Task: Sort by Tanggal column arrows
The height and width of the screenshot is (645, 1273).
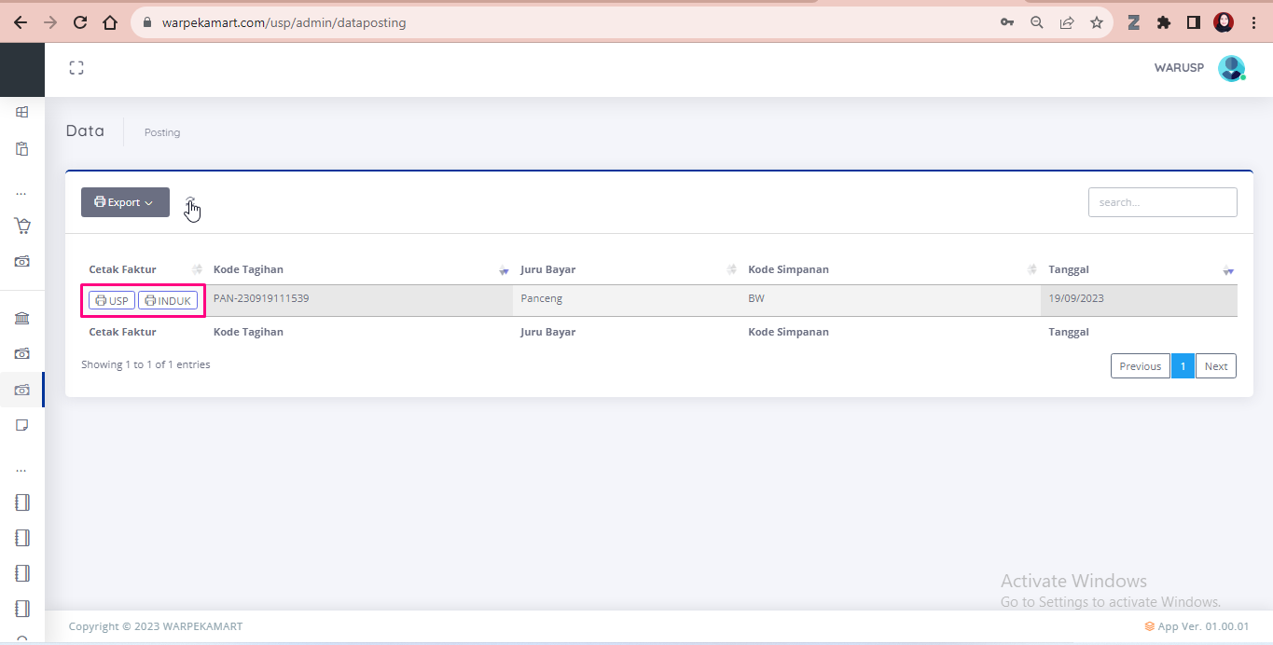Action: click(1228, 269)
